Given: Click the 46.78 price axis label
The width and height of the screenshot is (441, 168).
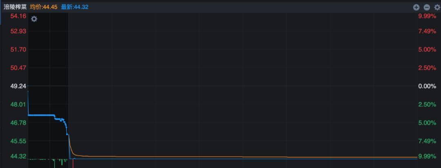Looking at the screenshot, I should (x=18, y=123).
